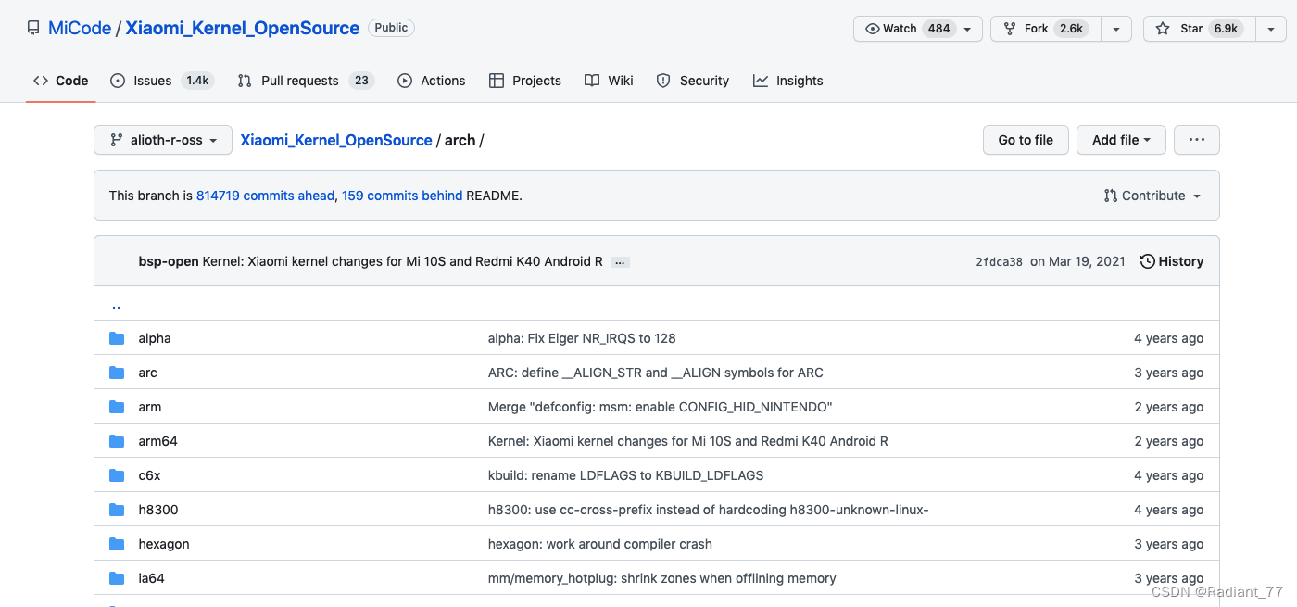Go to parent directory via double-dot link
This screenshot has height=607, width=1297.
(116, 305)
